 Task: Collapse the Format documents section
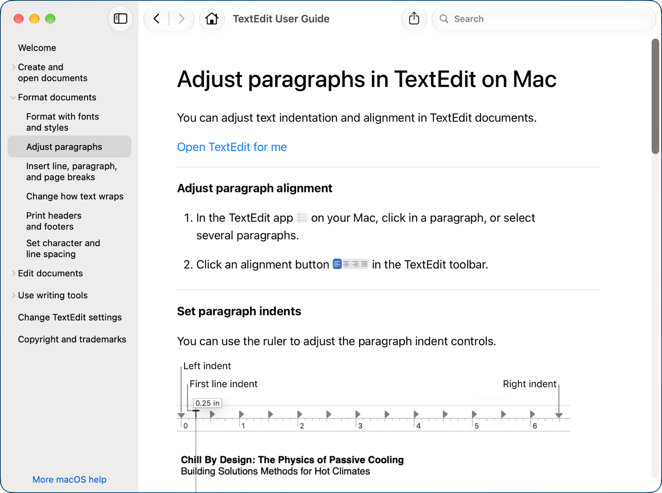coord(13,98)
